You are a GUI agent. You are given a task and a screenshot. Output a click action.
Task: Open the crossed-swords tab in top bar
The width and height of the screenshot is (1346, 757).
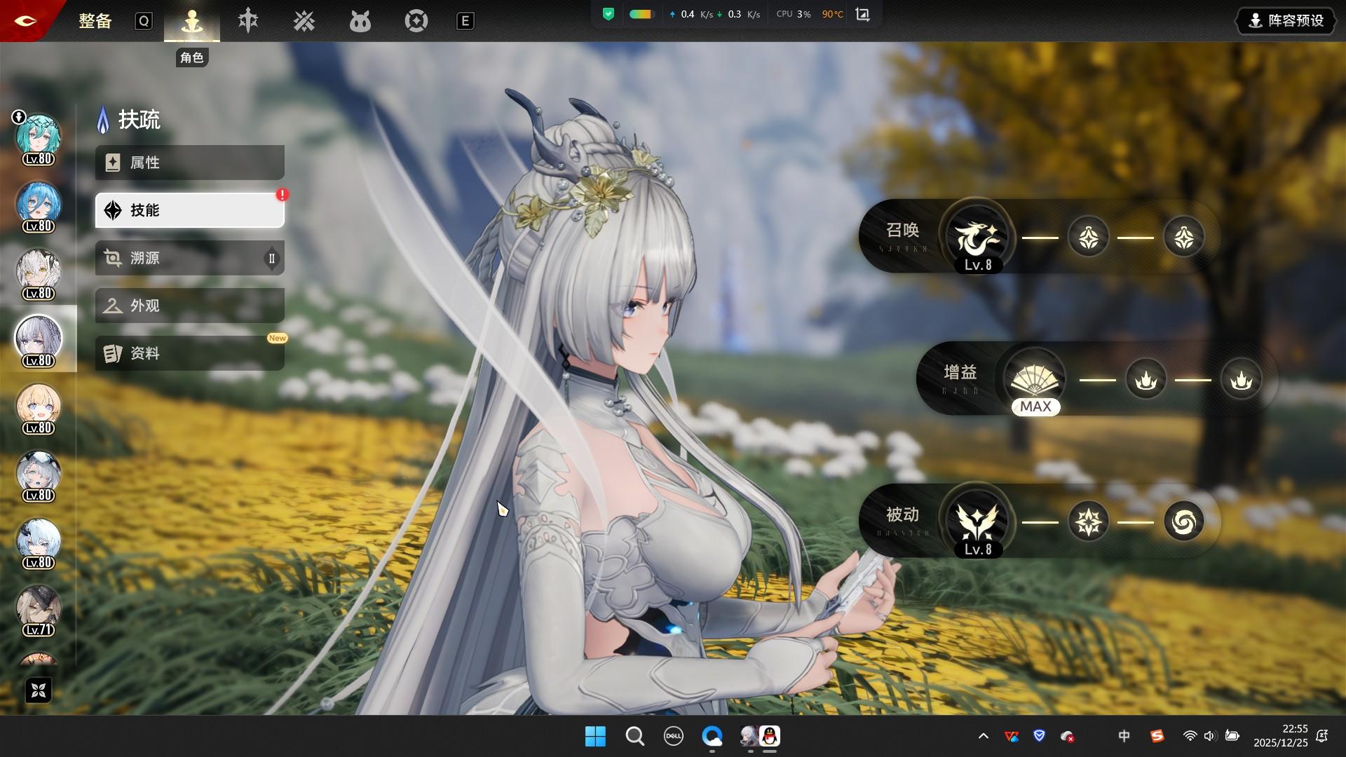click(304, 21)
